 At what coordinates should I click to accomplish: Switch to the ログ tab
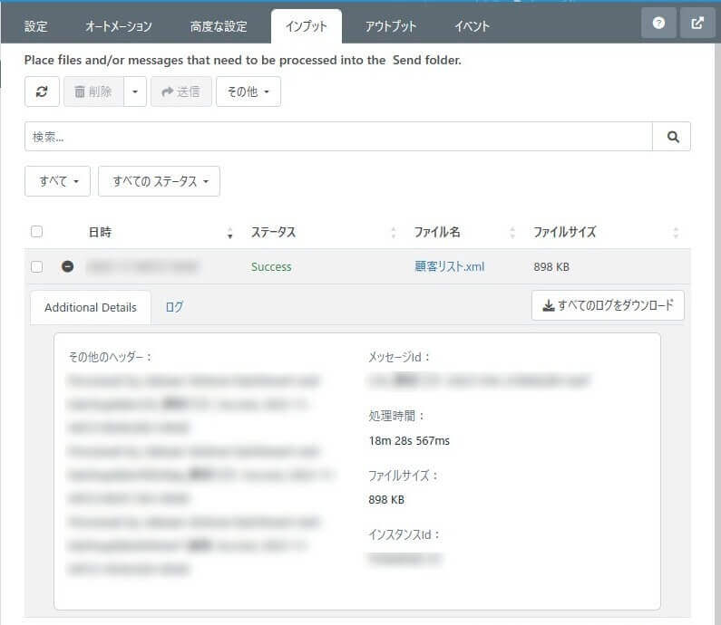174,307
